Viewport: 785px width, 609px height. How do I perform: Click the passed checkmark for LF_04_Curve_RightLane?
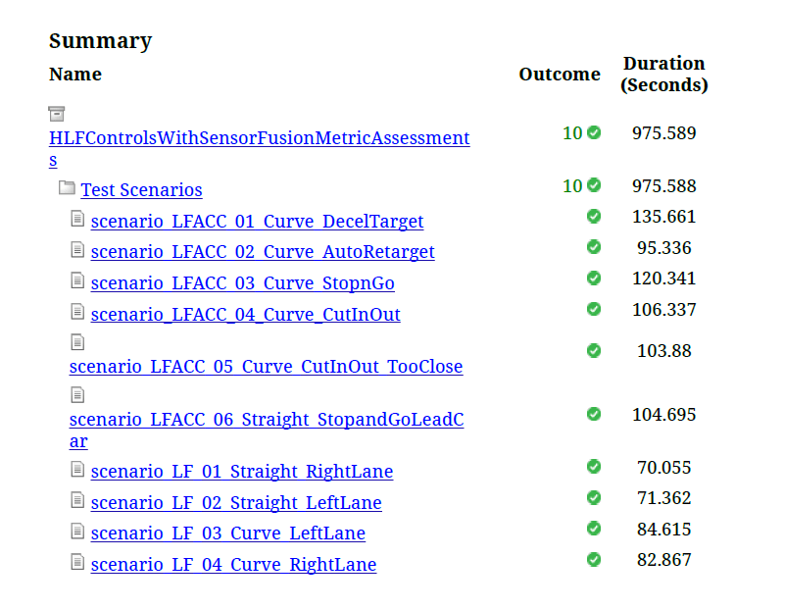coord(594,559)
